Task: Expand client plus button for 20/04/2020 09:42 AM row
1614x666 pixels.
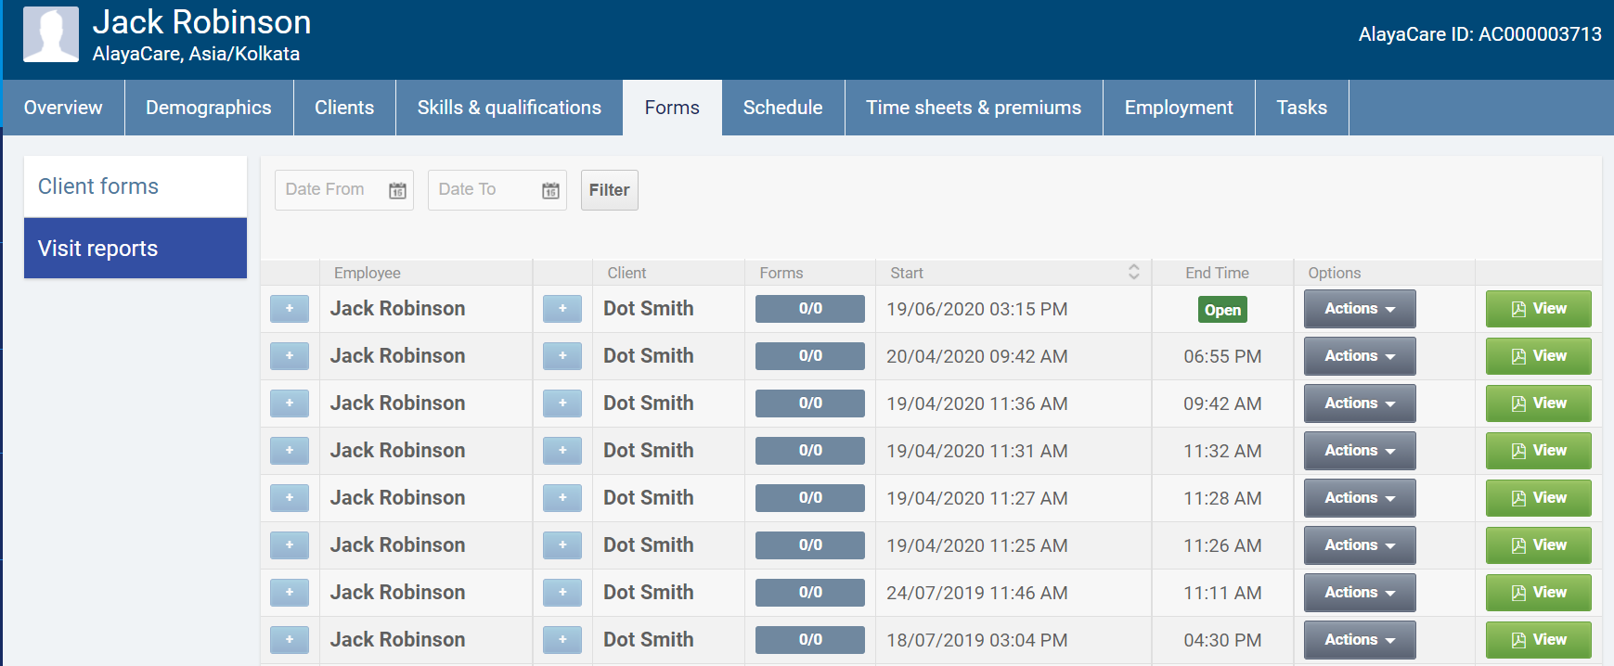Action: click(562, 356)
